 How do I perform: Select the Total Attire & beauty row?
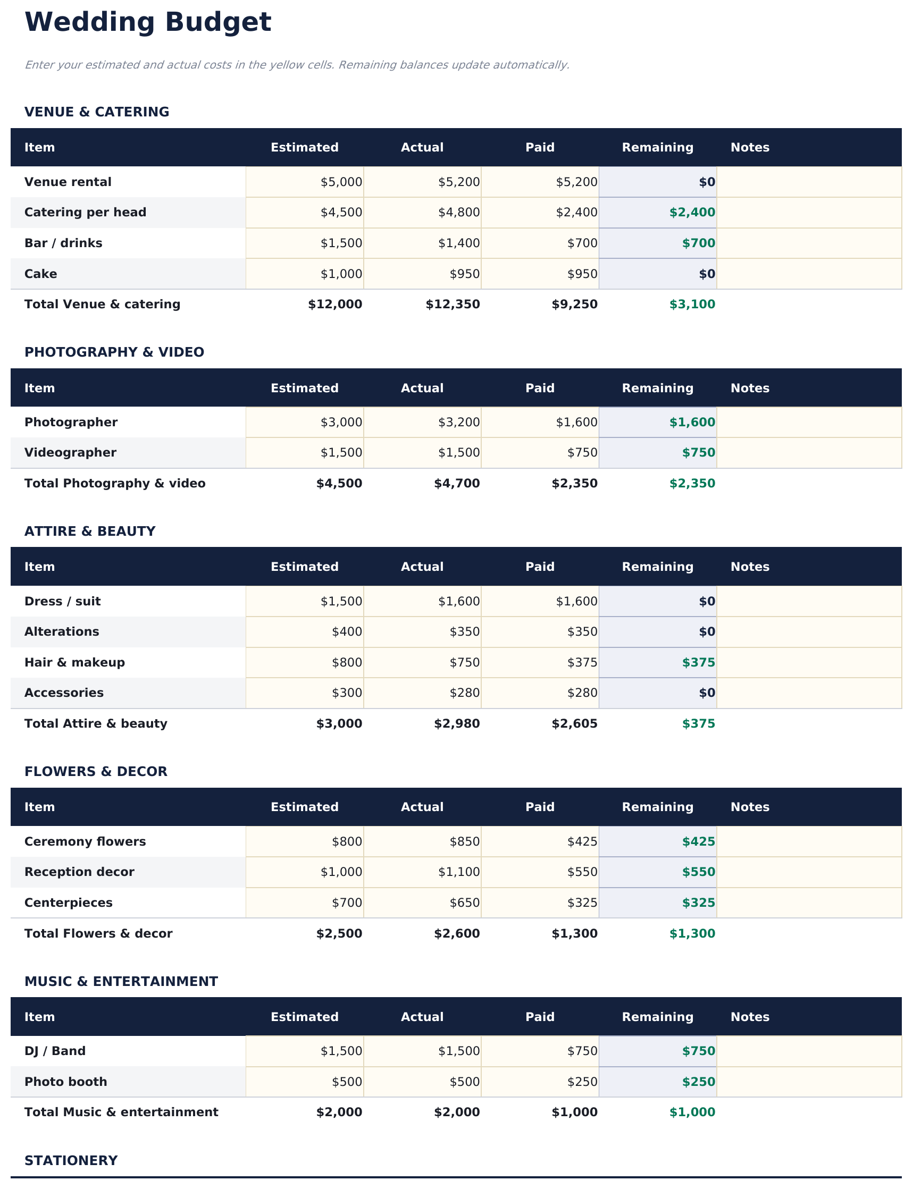[x=97, y=723]
